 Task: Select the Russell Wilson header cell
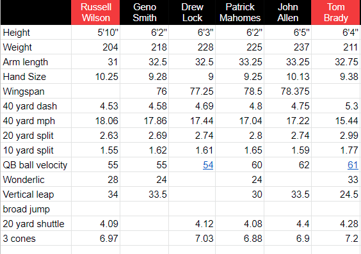point(95,12)
